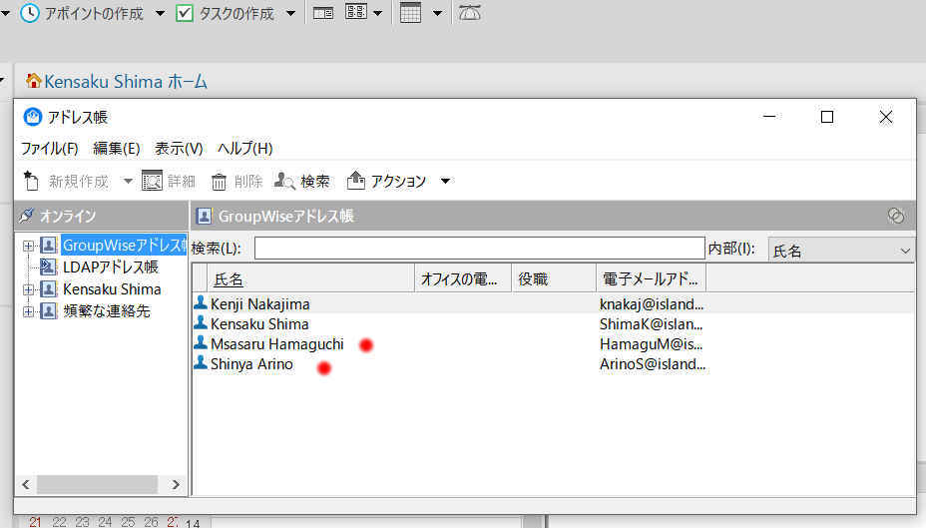
Task: Click the 検索(L) search input field
Action: tap(480, 249)
